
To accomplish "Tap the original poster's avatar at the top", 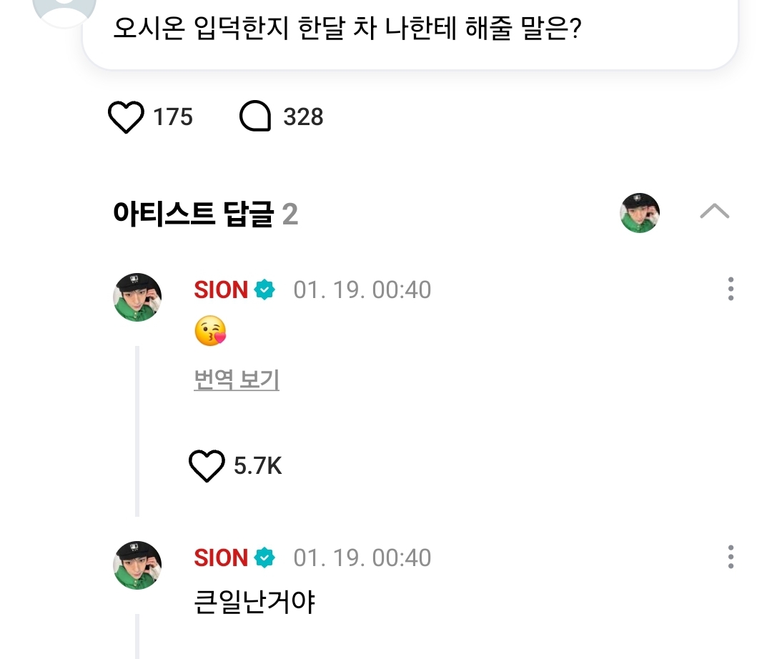I will click(64, 7).
